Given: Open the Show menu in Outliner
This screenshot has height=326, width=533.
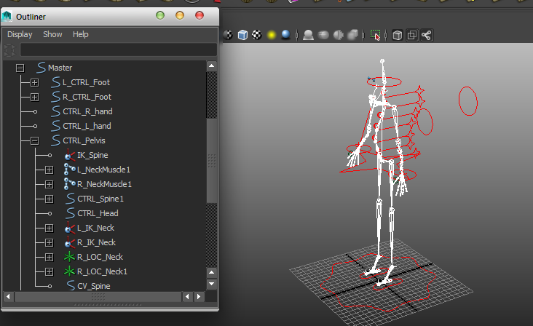Looking at the screenshot, I should coord(52,34).
